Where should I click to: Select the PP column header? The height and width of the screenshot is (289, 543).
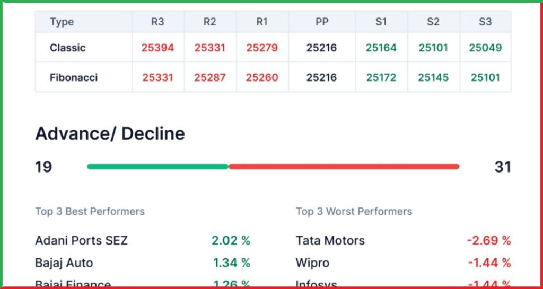pyautogui.click(x=322, y=21)
